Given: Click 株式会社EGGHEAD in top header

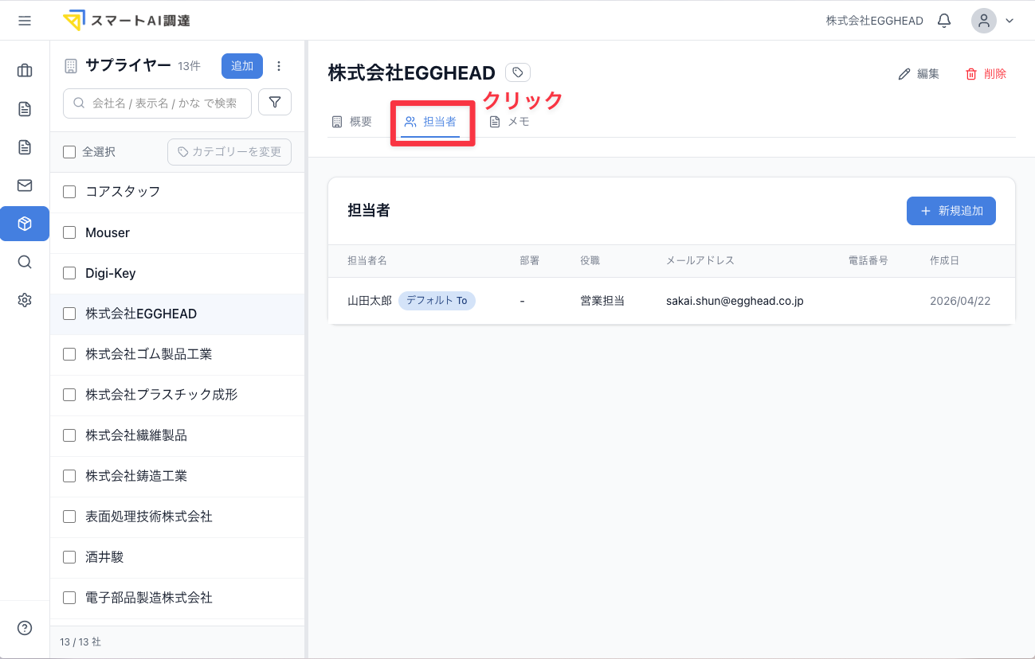Looking at the screenshot, I should pyautogui.click(x=874, y=21).
